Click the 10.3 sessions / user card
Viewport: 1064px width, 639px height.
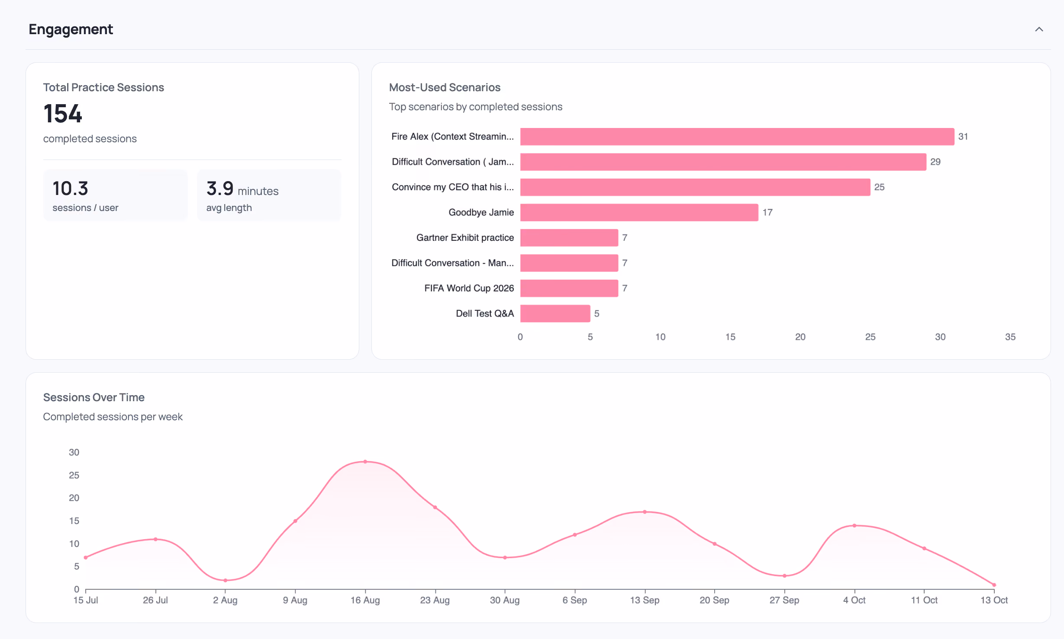coord(115,195)
